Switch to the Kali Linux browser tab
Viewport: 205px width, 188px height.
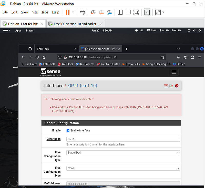(56, 49)
